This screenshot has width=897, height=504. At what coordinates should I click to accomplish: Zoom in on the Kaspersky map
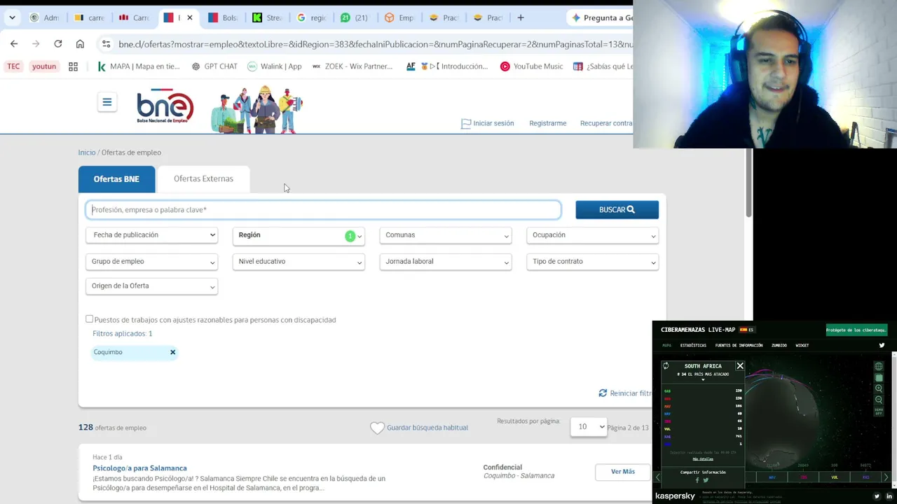pyautogui.click(x=879, y=388)
